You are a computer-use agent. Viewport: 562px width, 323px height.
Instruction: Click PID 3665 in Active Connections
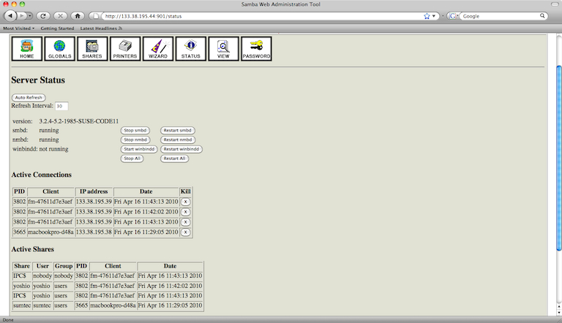tap(19, 232)
